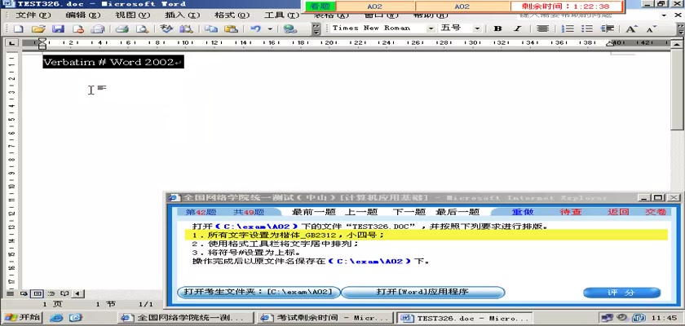
Task: Click 返回 in the exam window
Action: pos(618,212)
